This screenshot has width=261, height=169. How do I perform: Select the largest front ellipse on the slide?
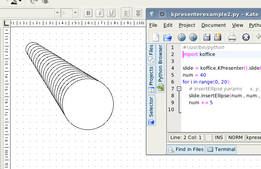coord(88,104)
